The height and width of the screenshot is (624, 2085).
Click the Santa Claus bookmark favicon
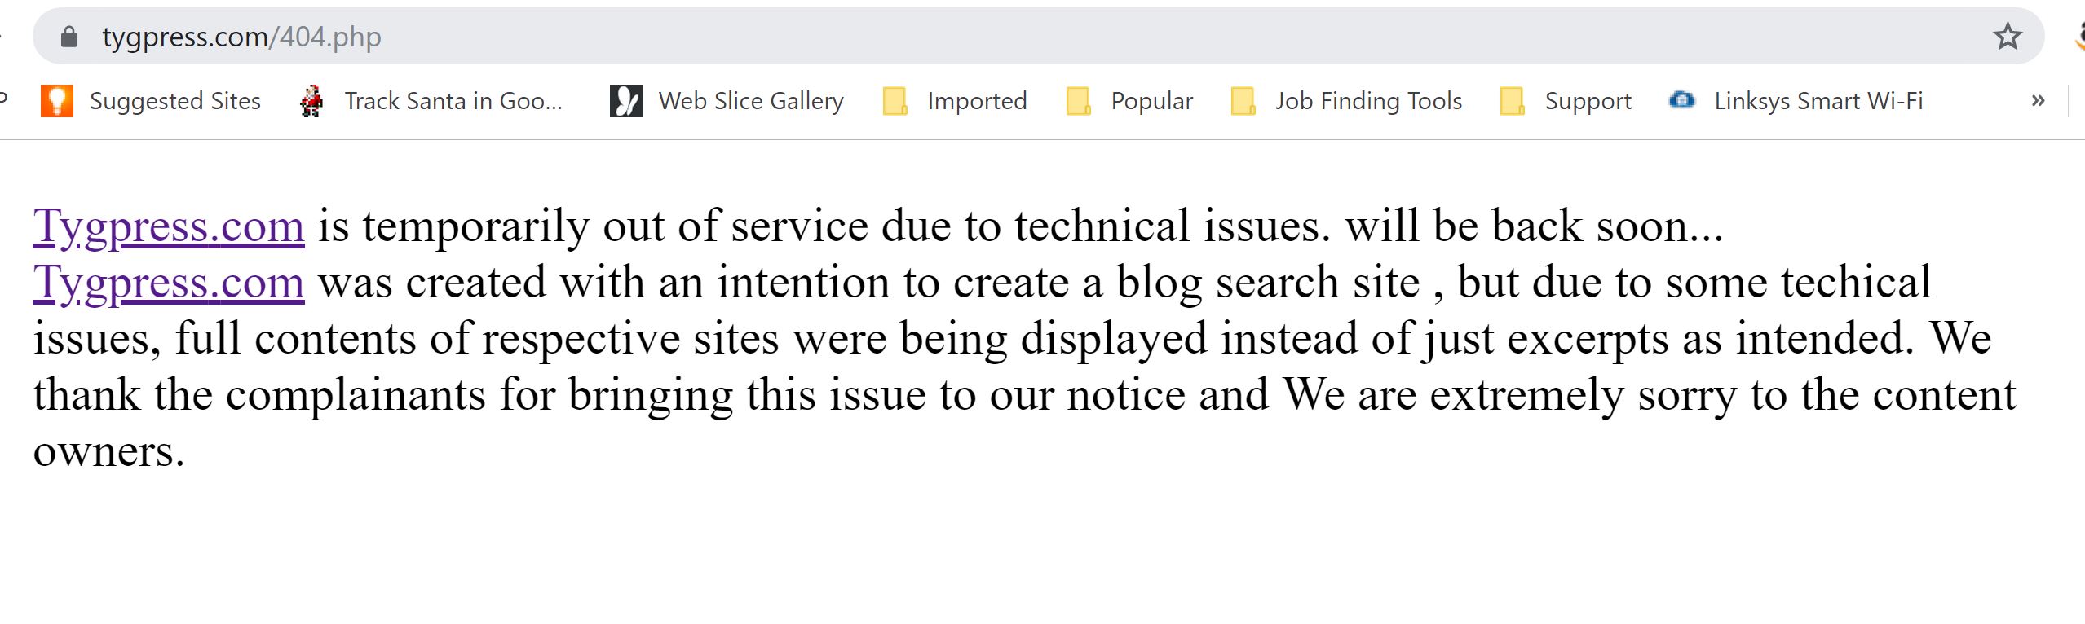click(311, 101)
